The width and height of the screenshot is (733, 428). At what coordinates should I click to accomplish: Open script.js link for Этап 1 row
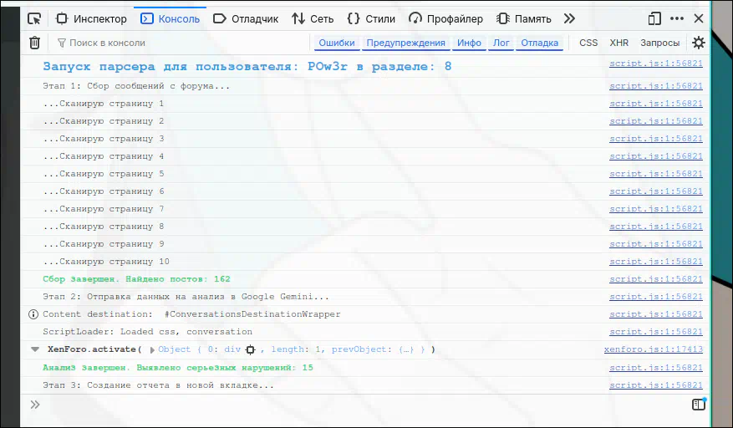[x=656, y=86]
